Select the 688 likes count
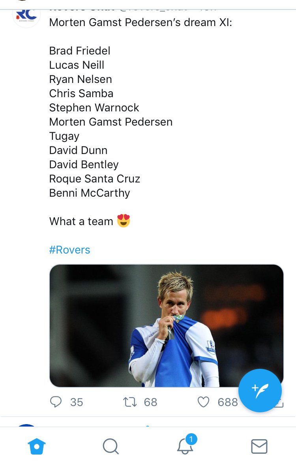The width and height of the screenshot is (296, 466). pyautogui.click(x=228, y=402)
